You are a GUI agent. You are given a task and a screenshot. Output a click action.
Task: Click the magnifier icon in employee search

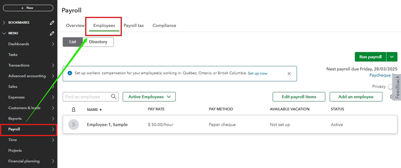114,96
